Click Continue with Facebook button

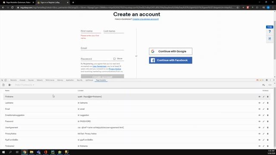click(171, 60)
